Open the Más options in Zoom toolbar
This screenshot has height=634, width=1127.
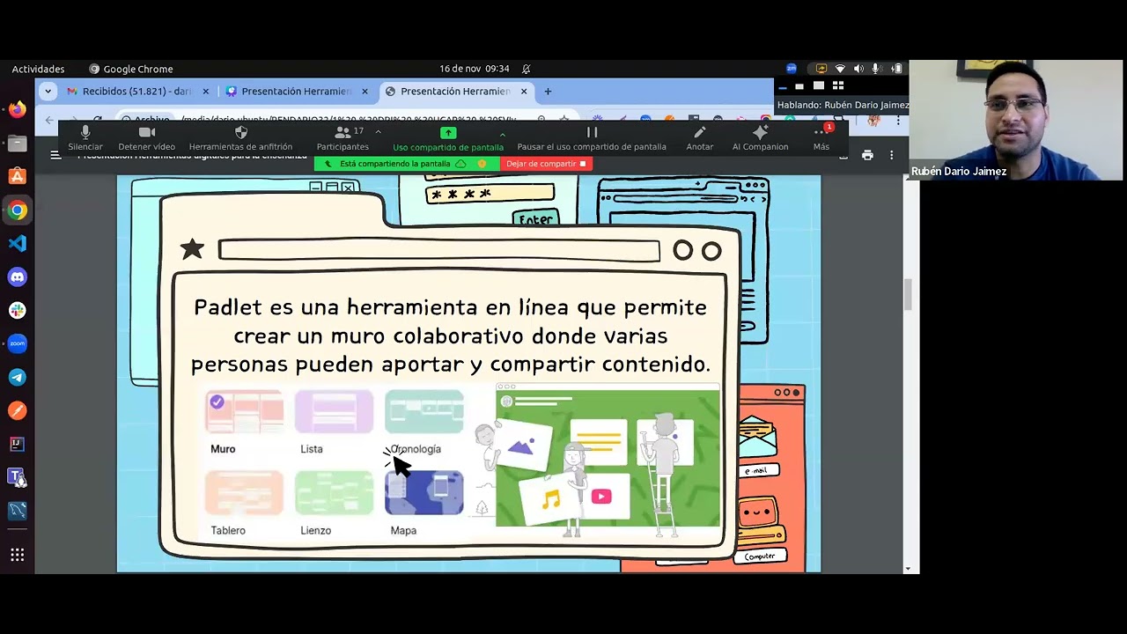click(x=821, y=138)
